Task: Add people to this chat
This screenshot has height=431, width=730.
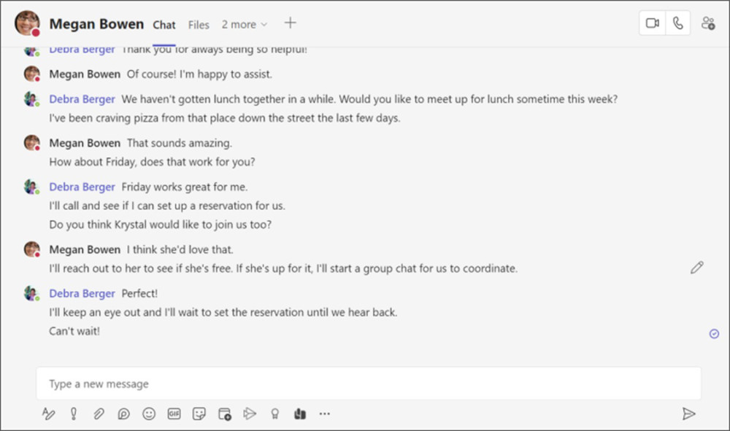Action: (707, 23)
